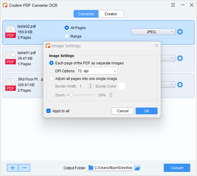Click the Convert button
The width and height of the screenshot is (197, 176).
[177, 168]
